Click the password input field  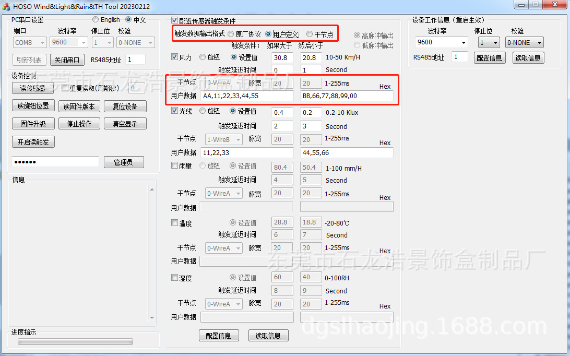point(55,162)
